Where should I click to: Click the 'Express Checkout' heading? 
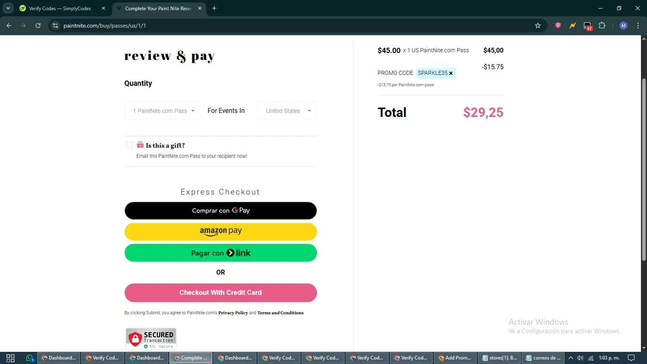220,192
